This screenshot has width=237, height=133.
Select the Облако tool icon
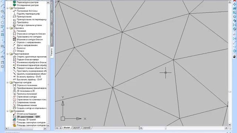14,51
